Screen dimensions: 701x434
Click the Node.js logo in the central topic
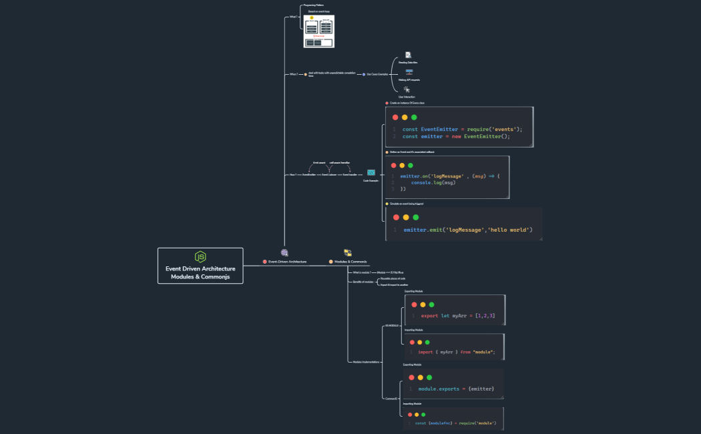[x=200, y=256]
